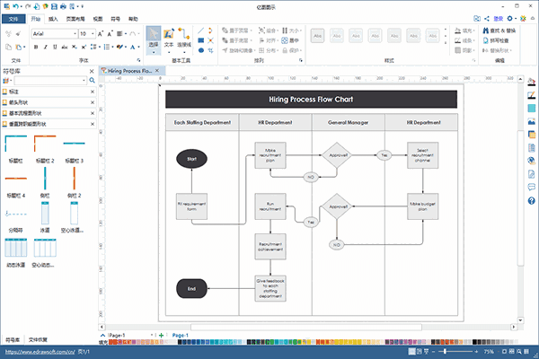Switch to the 页面布局 tab
The height and width of the screenshot is (359, 539).
tap(75, 18)
